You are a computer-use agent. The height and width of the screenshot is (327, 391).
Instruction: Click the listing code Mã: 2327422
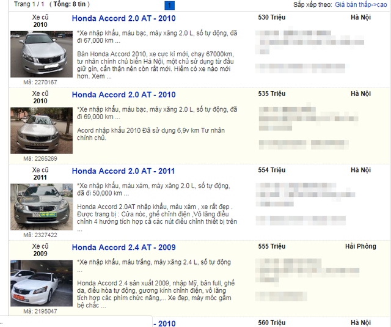click(40, 235)
